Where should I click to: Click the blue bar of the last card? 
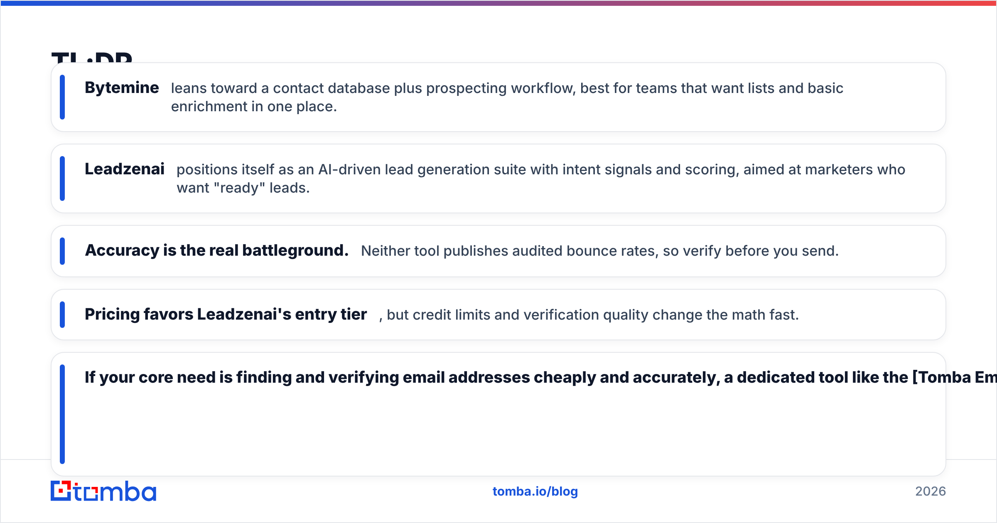pyautogui.click(x=62, y=414)
